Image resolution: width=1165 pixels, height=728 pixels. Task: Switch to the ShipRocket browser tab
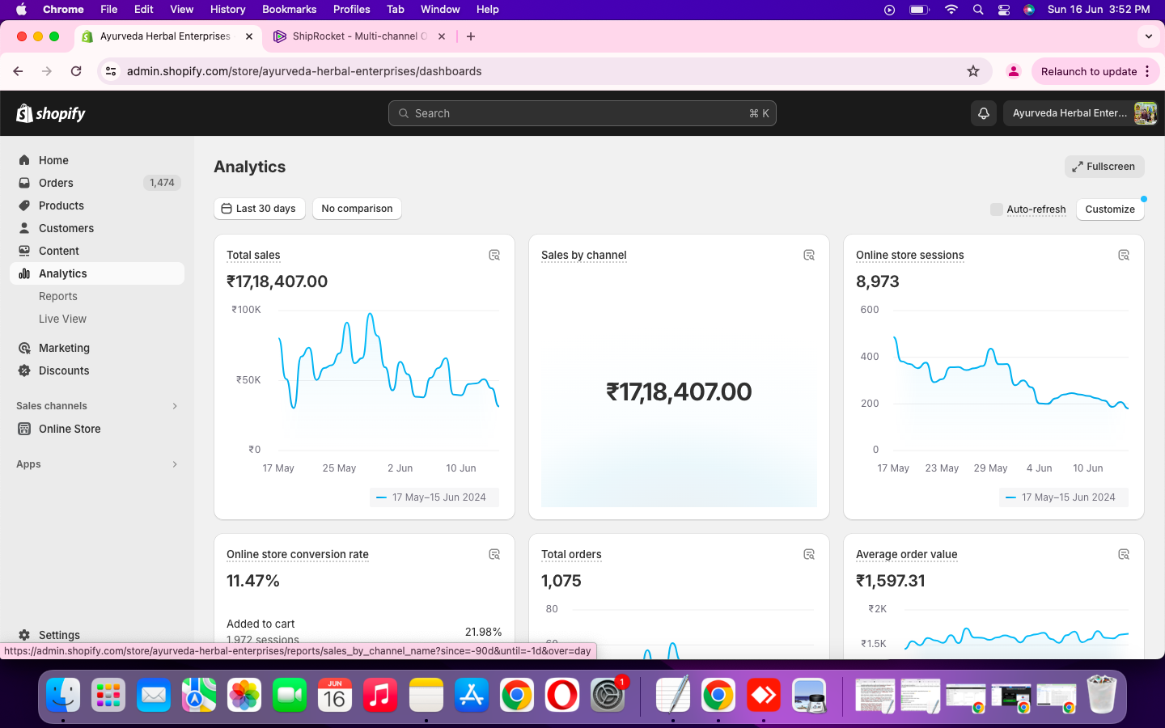pos(354,36)
